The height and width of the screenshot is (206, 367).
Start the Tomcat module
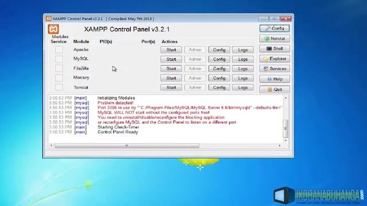(x=171, y=88)
